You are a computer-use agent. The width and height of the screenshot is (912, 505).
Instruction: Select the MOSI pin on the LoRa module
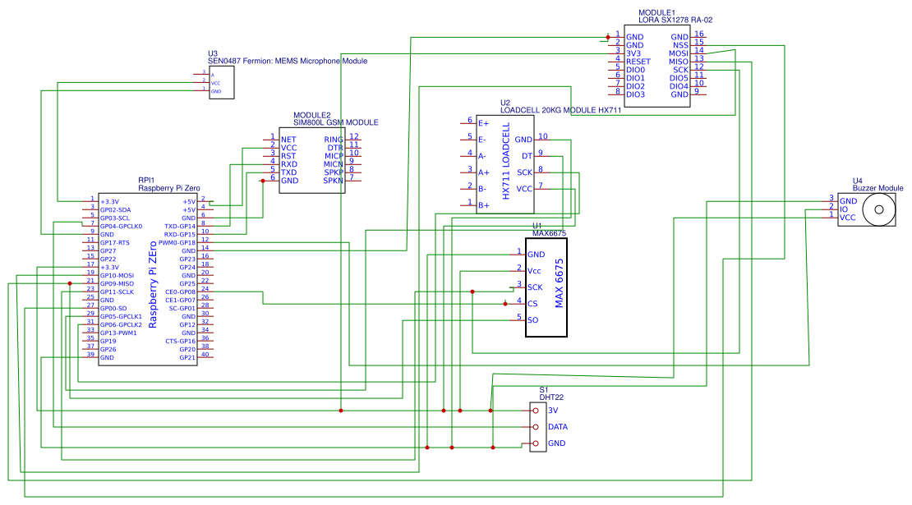point(679,53)
